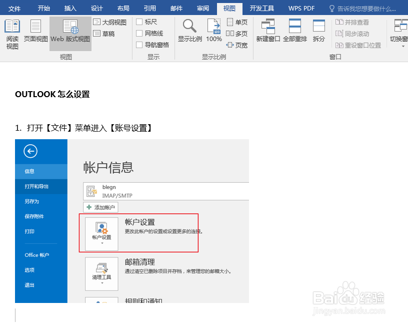Open the 布局 tab
Viewport: 408px width, 325px height.
point(123,9)
